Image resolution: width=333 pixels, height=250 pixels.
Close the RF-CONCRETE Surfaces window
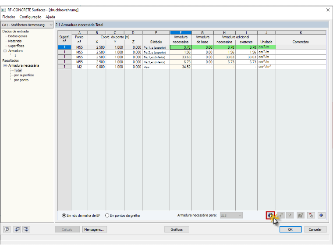[x=328, y=10]
